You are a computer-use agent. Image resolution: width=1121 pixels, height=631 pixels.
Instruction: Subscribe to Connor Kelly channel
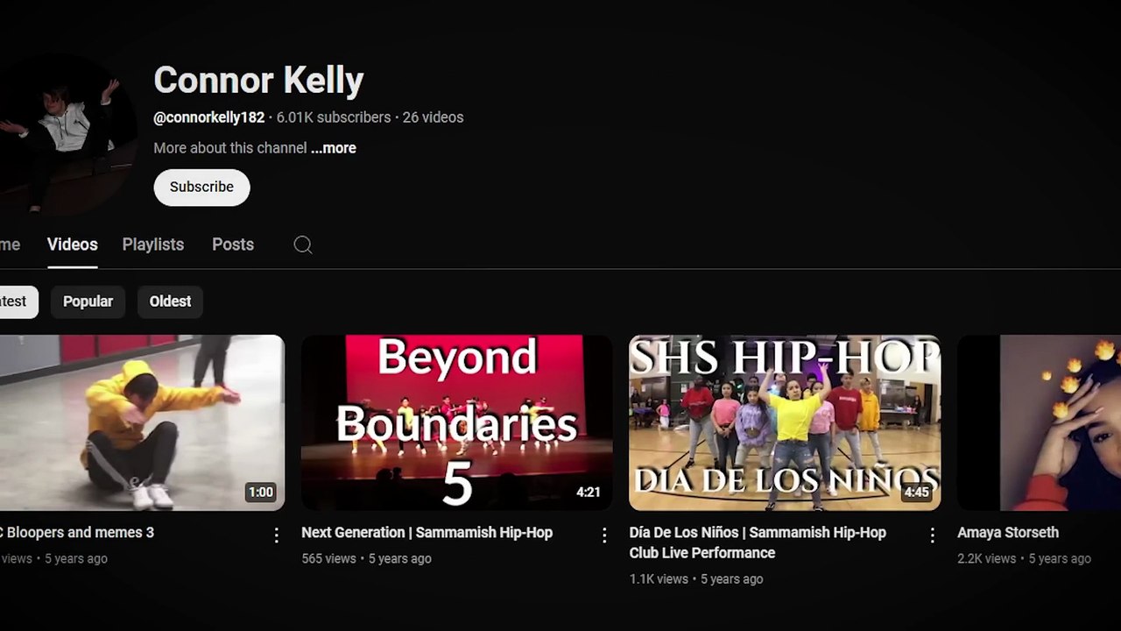[x=201, y=187]
